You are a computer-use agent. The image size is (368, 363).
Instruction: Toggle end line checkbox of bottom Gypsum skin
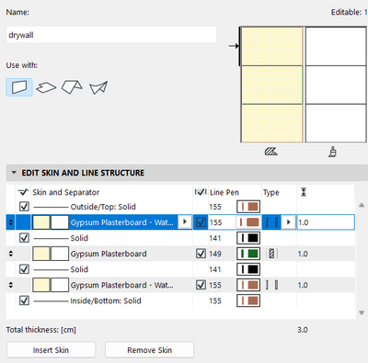point(201,285)
